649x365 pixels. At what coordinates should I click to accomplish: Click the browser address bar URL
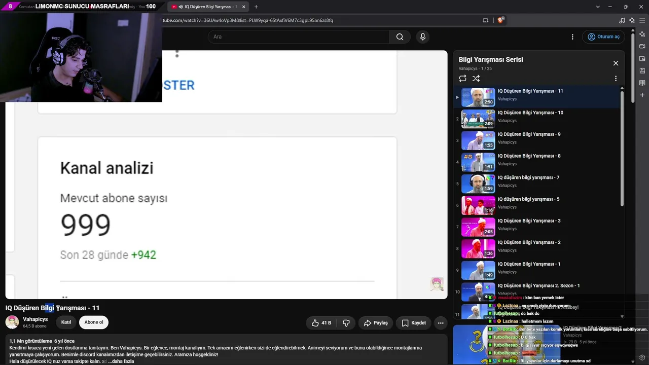247,20
